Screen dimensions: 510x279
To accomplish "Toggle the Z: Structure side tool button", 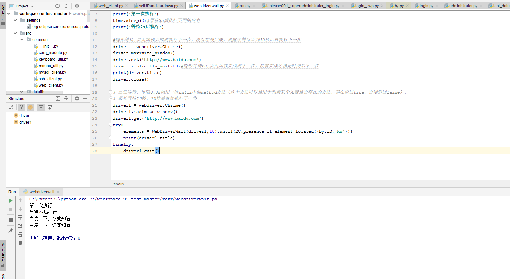I will tap(3, 255).
